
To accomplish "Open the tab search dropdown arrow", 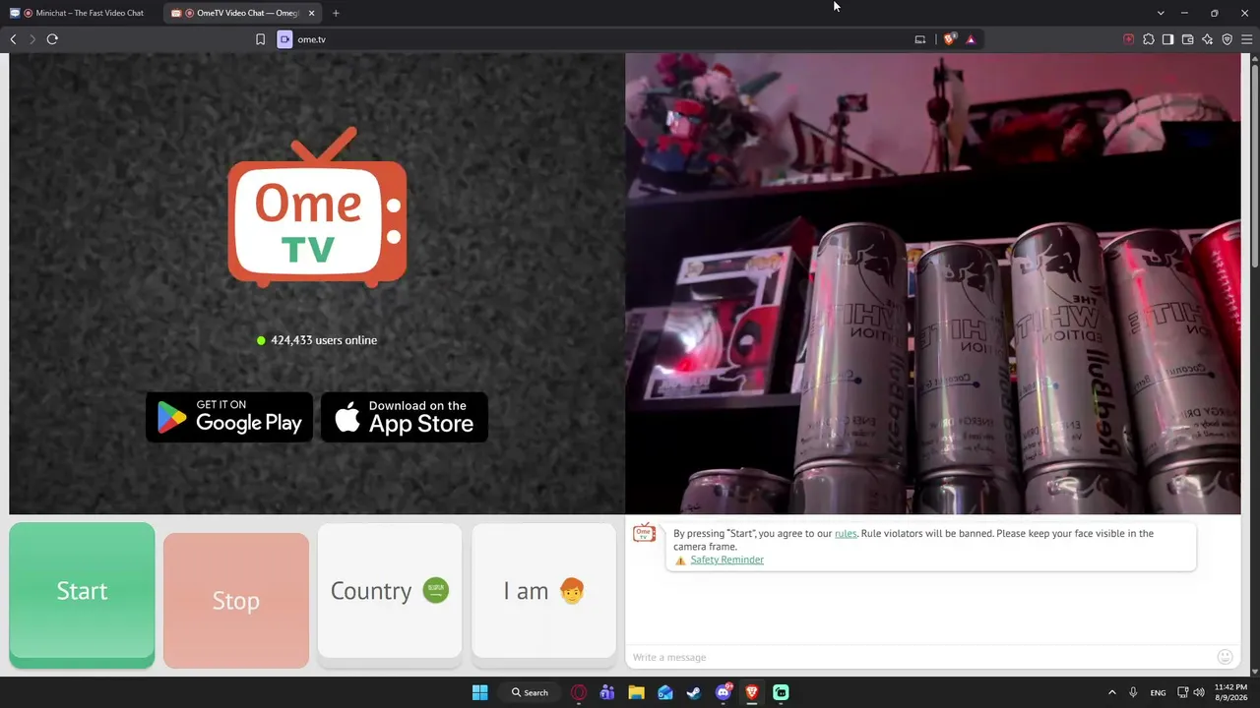I will pos(1161,13).
